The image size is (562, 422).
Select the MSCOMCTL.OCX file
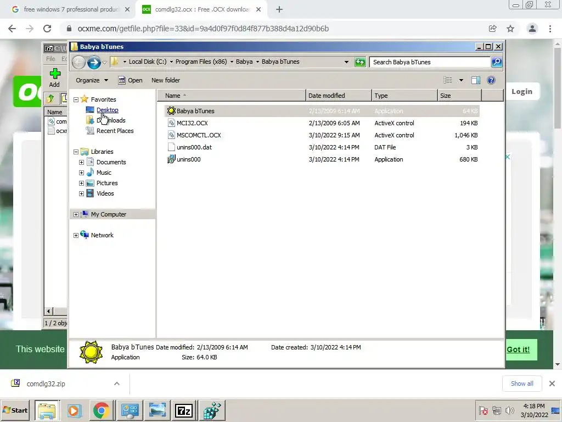[322, 135]
